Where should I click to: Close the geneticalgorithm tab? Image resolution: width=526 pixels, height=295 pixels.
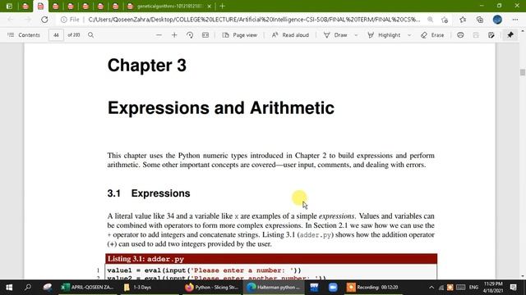pyautogui.click(x=210, y=7)
